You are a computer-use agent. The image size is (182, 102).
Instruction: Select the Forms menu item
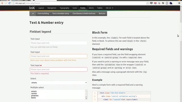pos(83,8)
